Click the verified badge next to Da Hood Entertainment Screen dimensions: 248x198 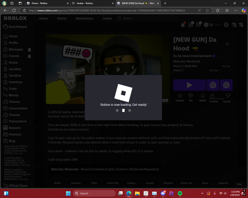point(214,56)
